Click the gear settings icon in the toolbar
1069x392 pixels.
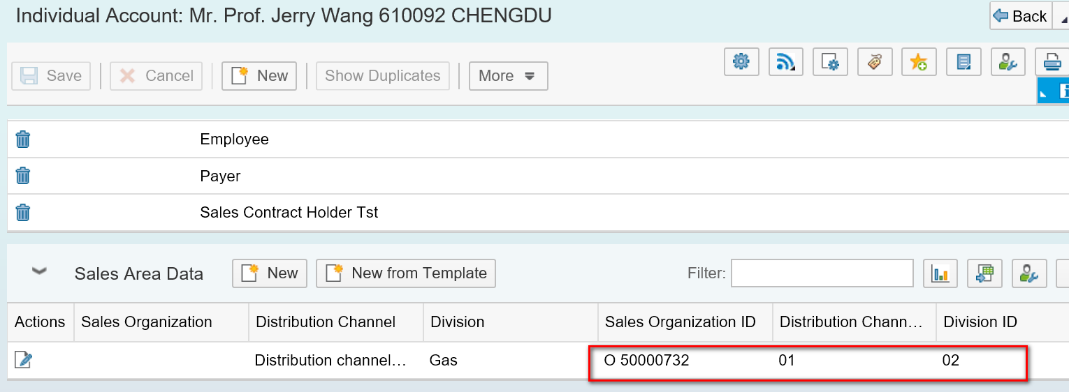coord(741,62)
